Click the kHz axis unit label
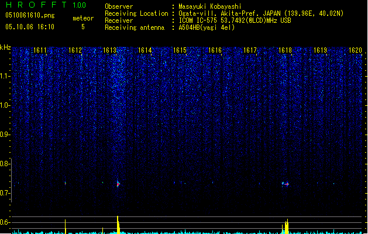368x234 pixels. tap(5, 47)
